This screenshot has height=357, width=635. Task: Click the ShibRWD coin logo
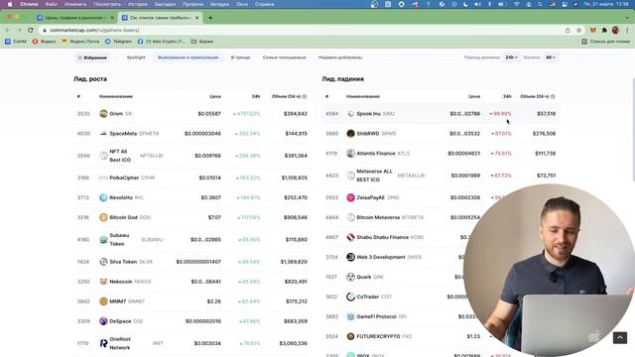[350, 133]
